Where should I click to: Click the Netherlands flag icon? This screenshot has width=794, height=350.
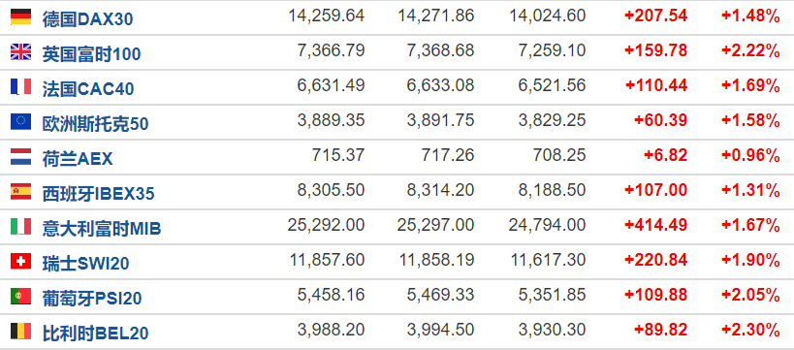20,156
